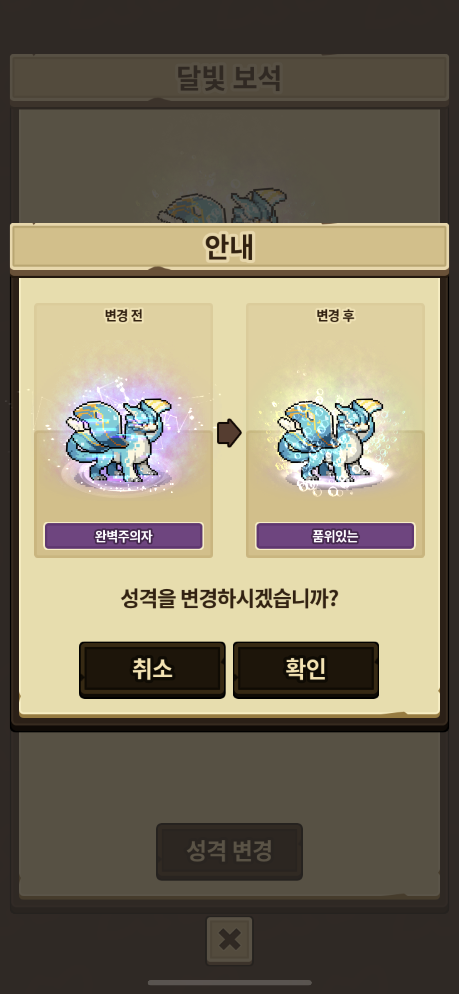Click the 안내 dialog header

(x=229, y=247)
